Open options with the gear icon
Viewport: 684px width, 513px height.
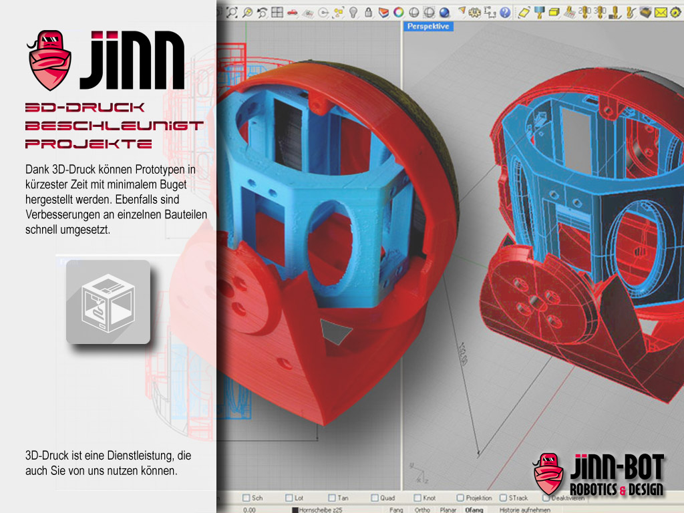(474, 12)
